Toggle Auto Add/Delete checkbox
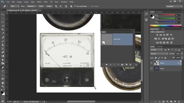 point(75,6)
